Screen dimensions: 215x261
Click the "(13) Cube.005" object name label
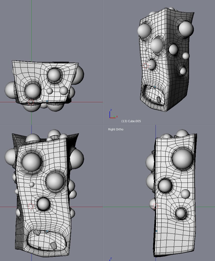tap(131, 121)
